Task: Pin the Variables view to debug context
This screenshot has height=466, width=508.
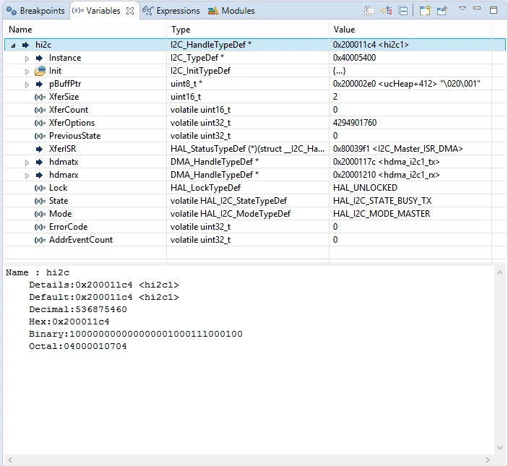Action: tap(442, 11)
